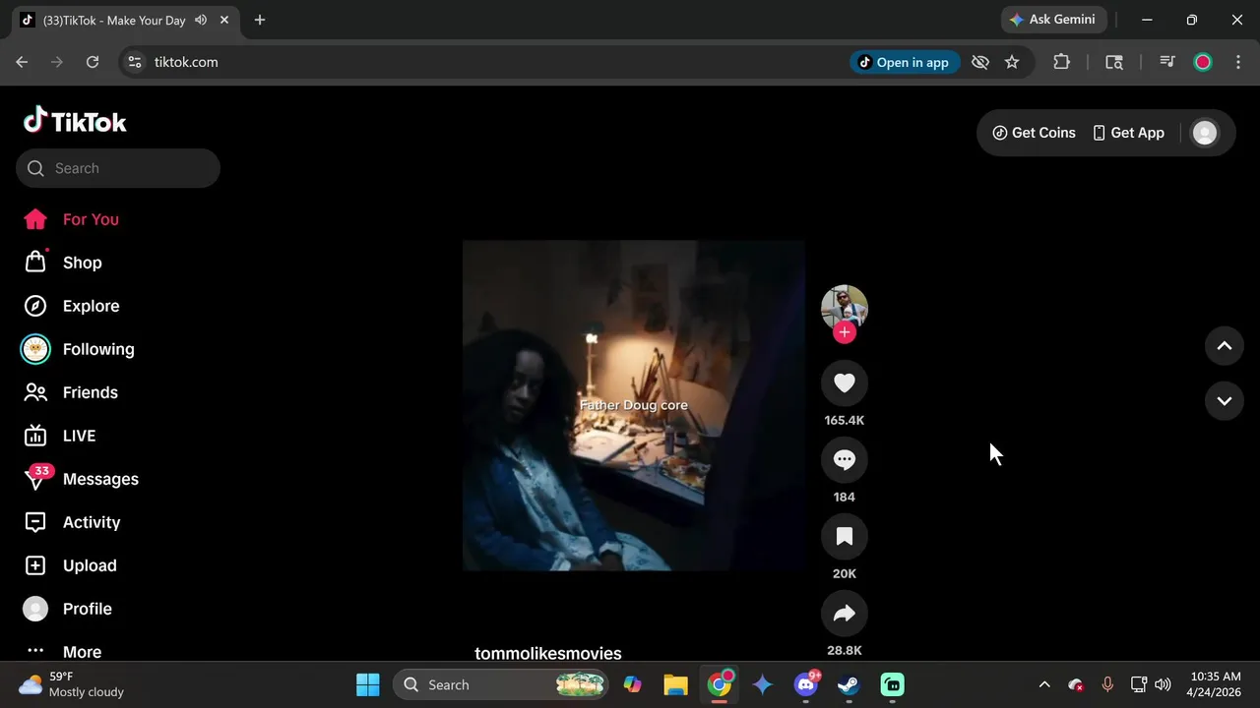Click the video player to pause
This screenshot has height=708, width=1260.
coord(634,405)
